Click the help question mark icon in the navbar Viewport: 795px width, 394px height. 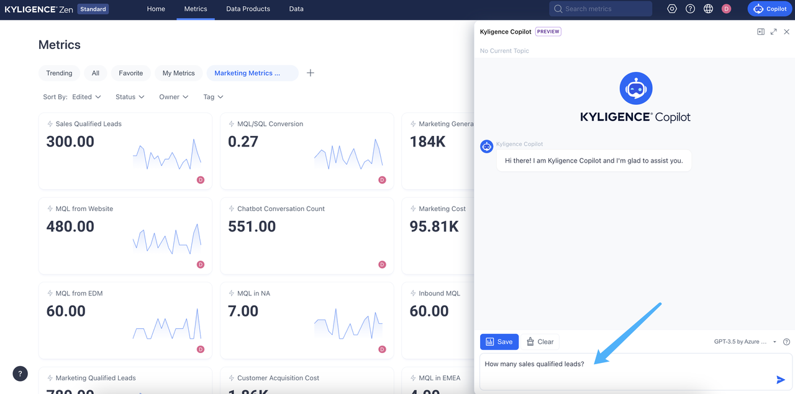tap(690, 9)
